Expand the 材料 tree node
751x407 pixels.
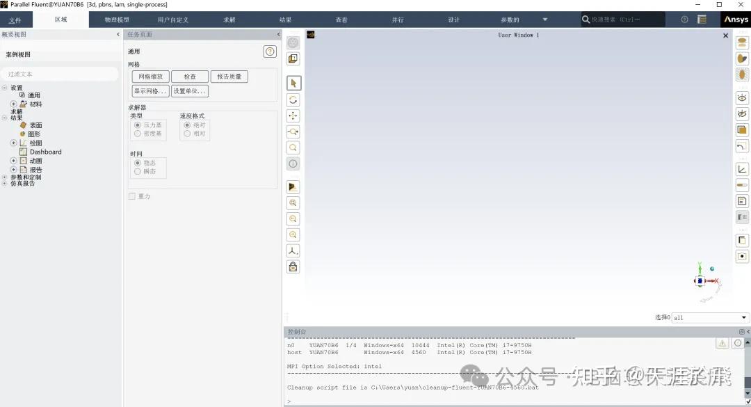point(14,104)
